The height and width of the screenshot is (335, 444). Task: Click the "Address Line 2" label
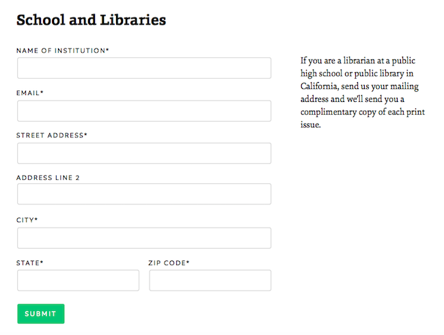coord(48,178)
